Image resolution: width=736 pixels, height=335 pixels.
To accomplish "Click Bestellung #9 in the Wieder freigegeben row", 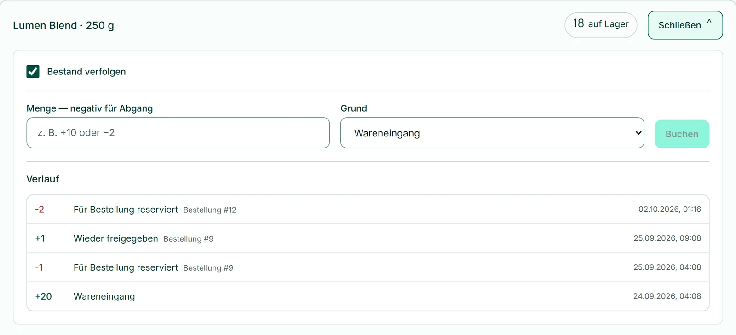I will (x=189, y=239).
